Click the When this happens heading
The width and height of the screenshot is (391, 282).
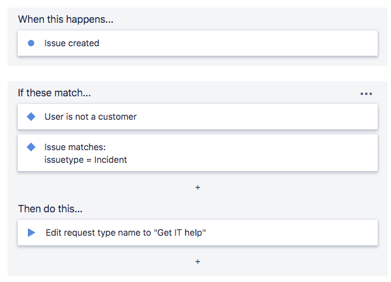pos(65,19)
